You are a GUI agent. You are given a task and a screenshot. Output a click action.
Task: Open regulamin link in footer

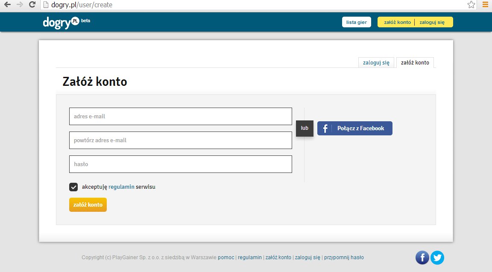tap(250, 257)
